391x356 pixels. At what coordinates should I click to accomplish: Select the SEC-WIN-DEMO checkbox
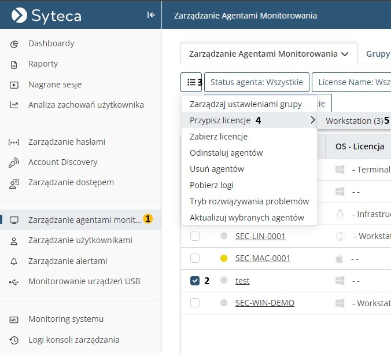(x=195, y=303)
